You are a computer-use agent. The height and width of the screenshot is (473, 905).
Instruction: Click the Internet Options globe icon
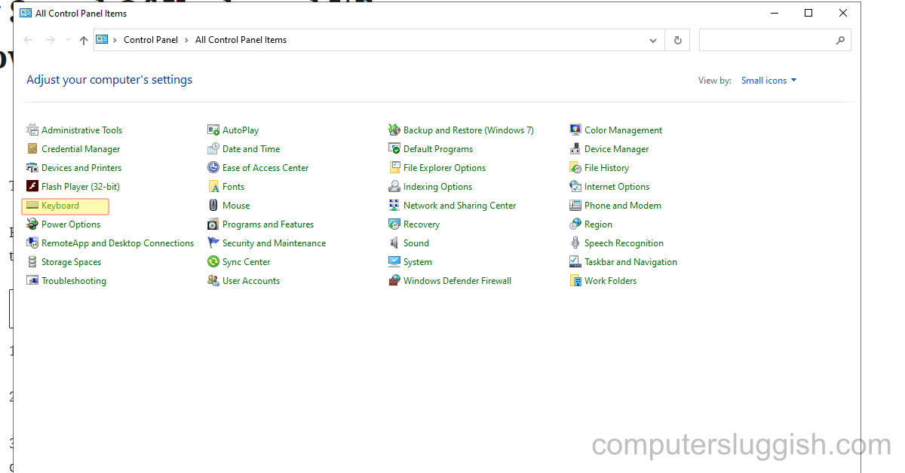(x=575, y=187)
